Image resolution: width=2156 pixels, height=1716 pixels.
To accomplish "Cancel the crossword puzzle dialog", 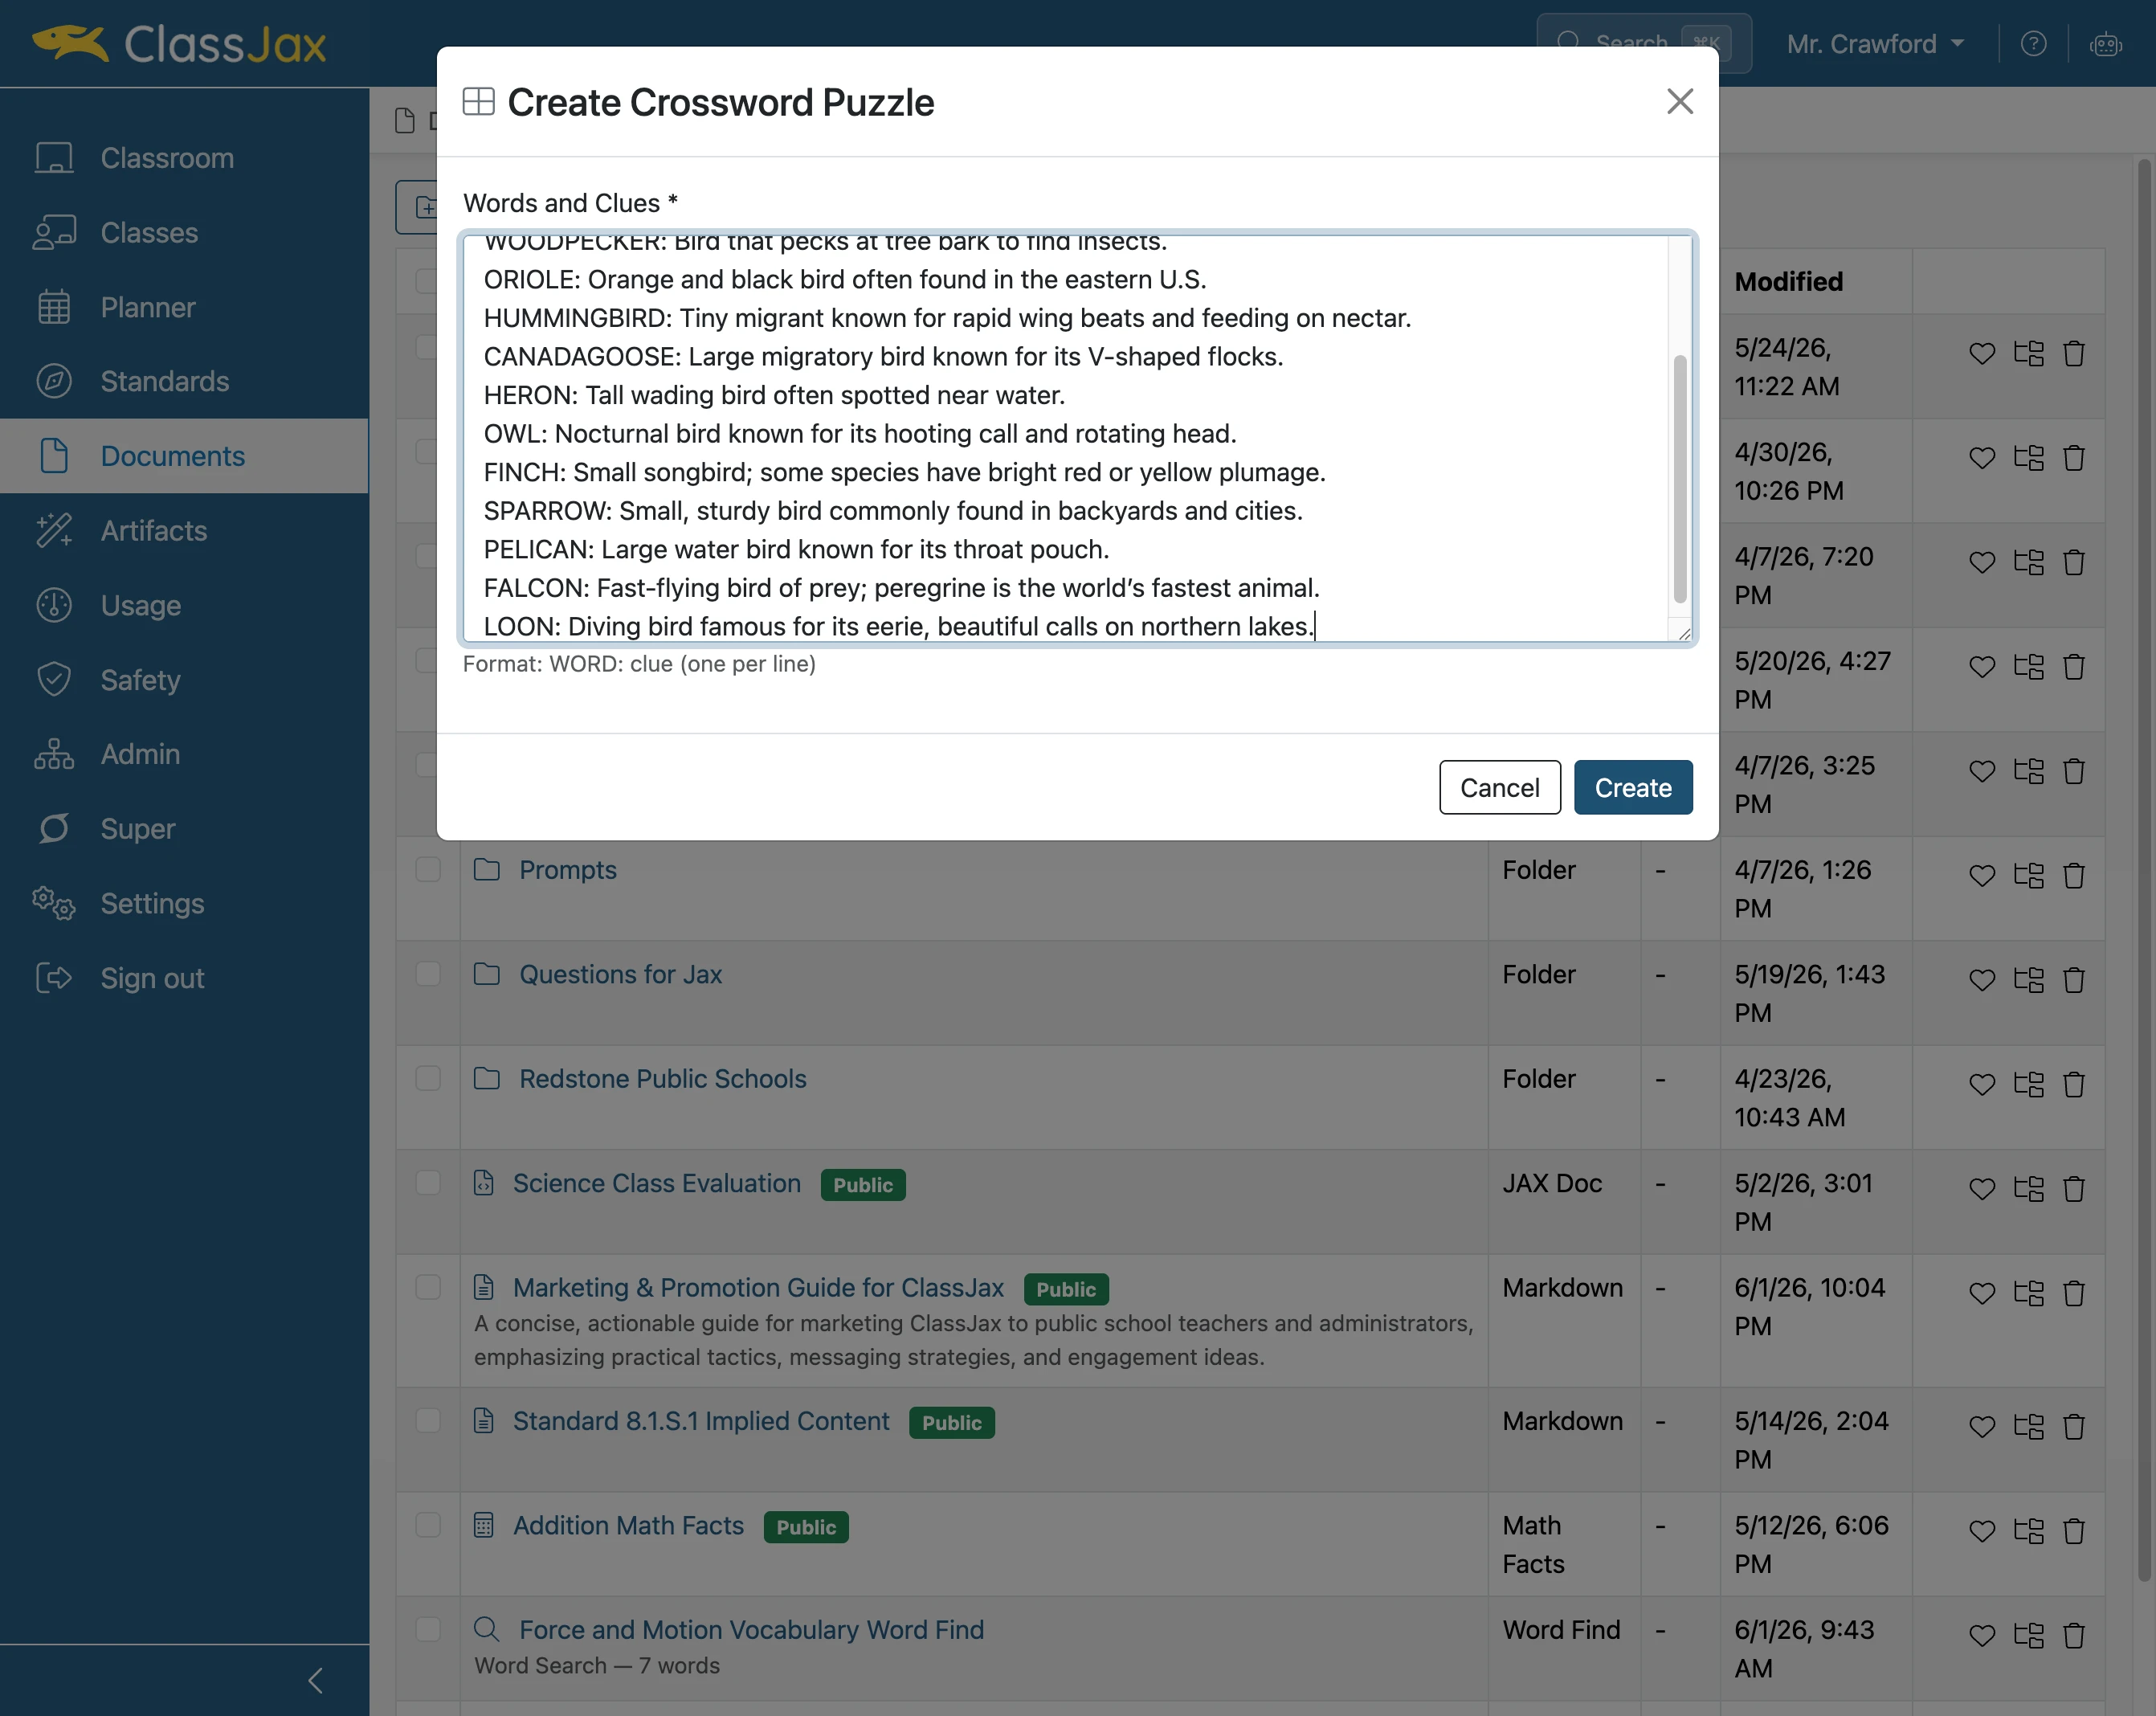I will pos(1499,788).
